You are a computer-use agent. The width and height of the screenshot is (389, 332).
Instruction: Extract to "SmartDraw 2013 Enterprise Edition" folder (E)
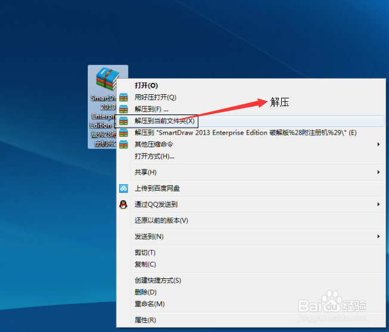click(x=251, y=132)
